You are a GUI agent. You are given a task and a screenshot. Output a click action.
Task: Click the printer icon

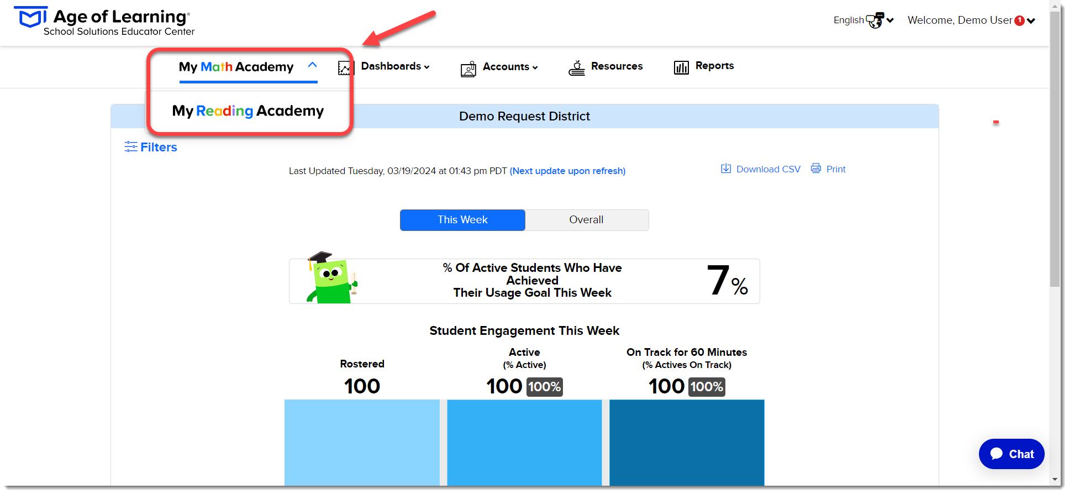816,169
